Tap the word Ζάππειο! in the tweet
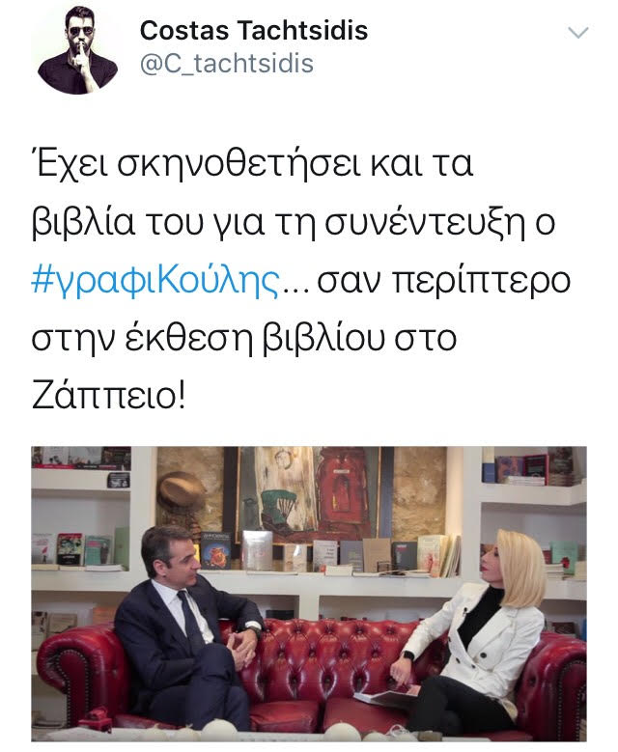The height and width of the screenshot is (752, 618). 108,397
